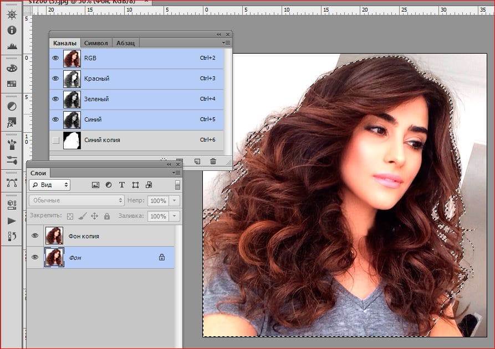Viewport: 495px width, 349px height.
Task: Open the Вид layer filter dropdown
Action: pyautogui.click(x=49, y=185)
